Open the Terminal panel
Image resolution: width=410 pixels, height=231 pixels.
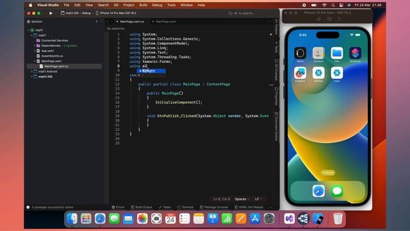tap(185, 207)
